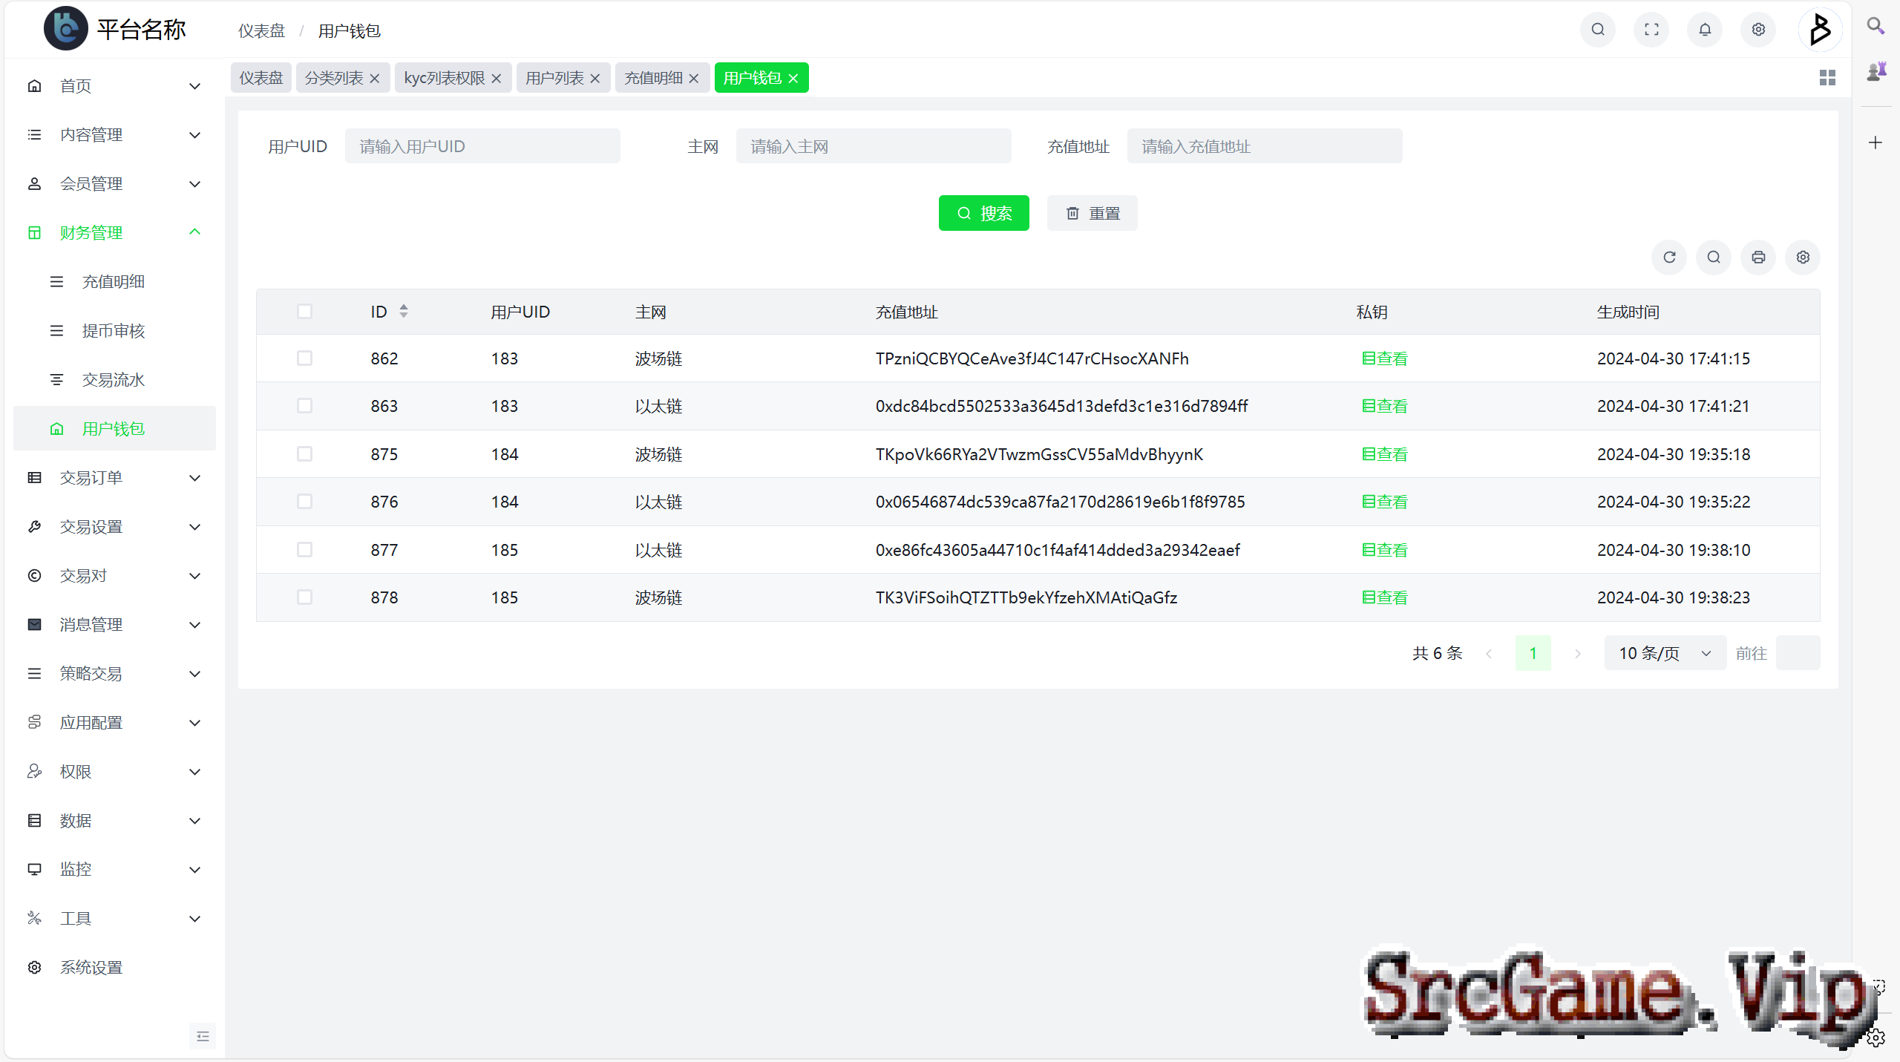Click the tab grid layout icon

point(1827,78)
